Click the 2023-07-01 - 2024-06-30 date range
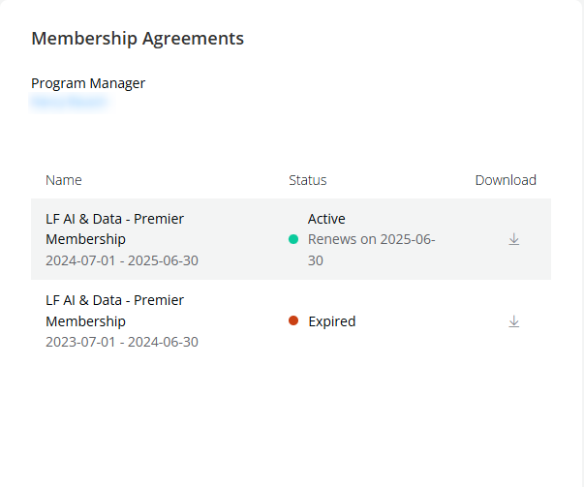The height and width of the screenshot is (487, 584). 122,342
